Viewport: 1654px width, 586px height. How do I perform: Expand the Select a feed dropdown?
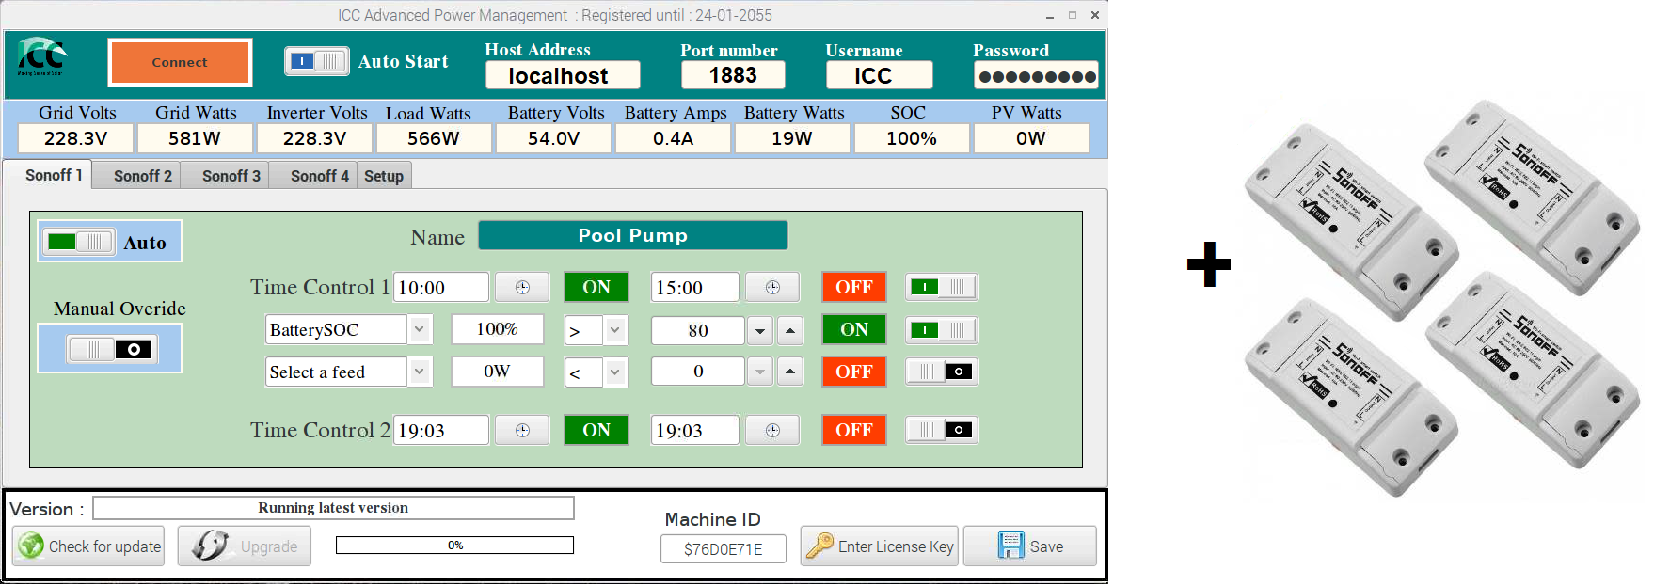click(420, 372)
